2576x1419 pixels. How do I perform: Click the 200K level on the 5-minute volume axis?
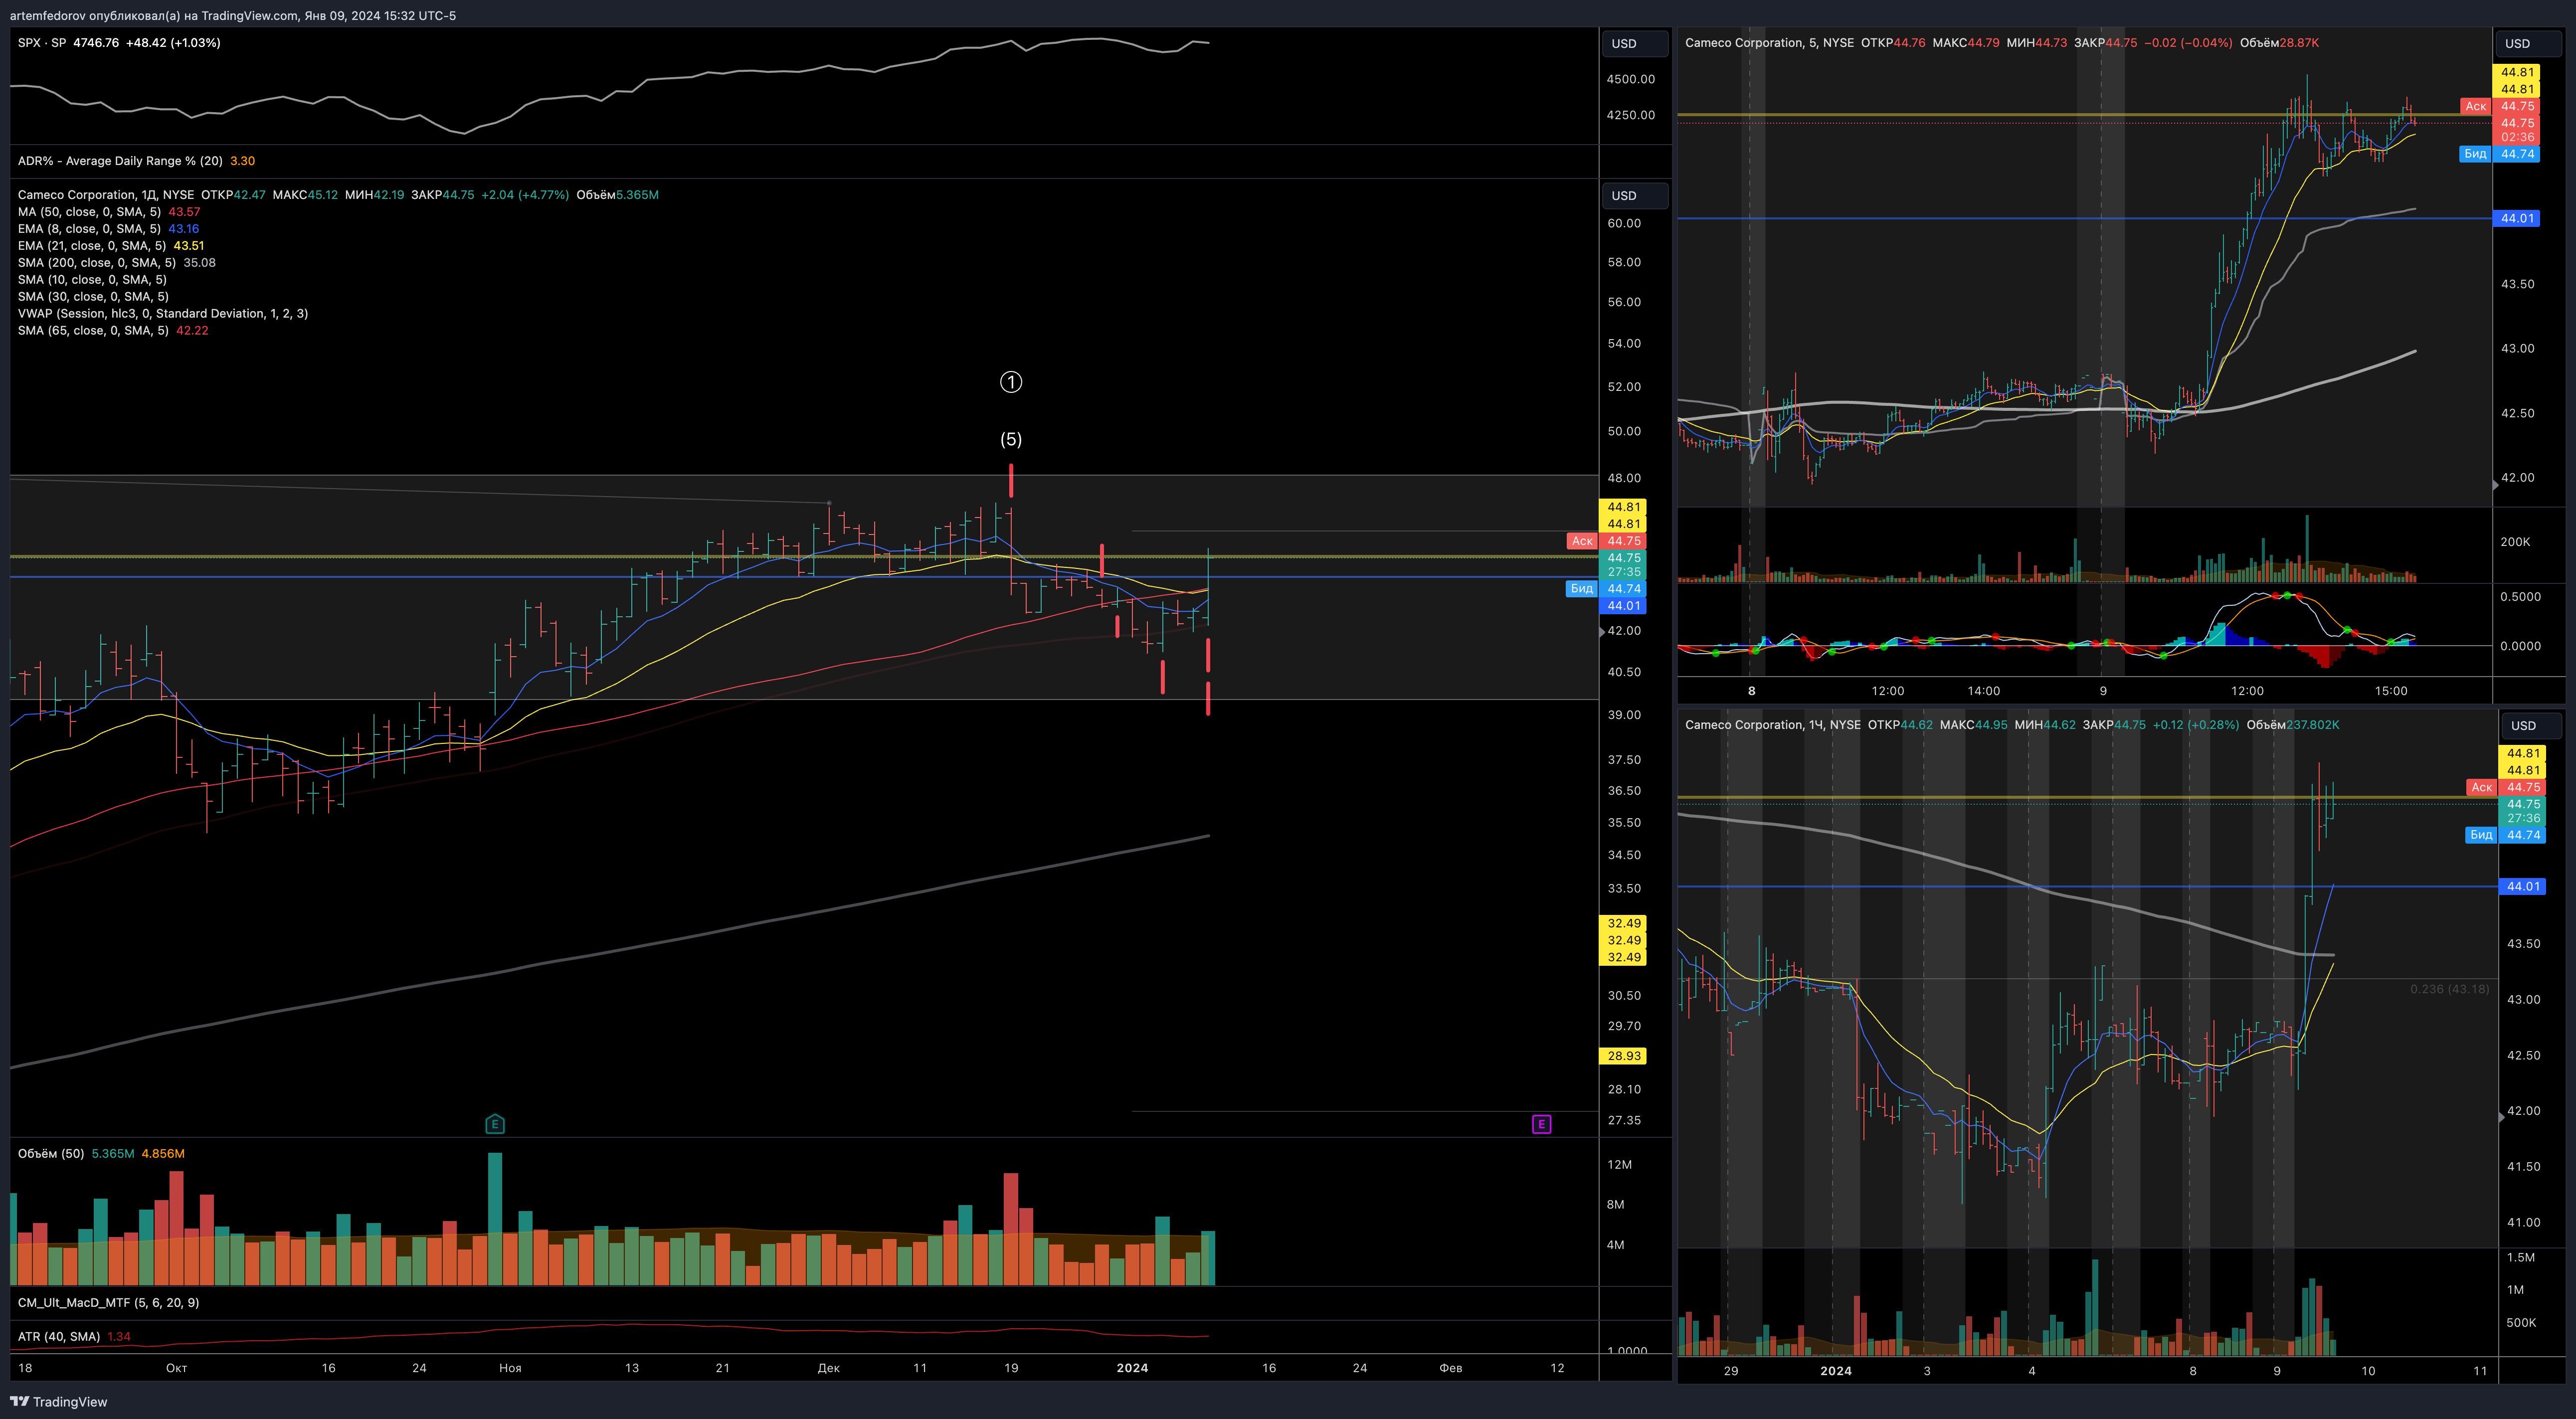coord(2515,542)
